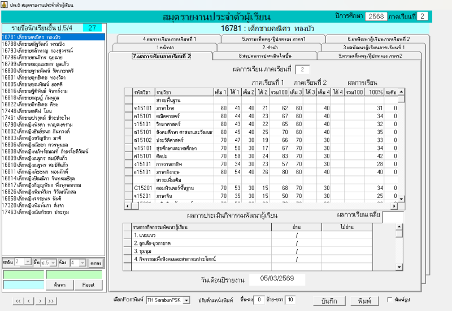
Task: Open the TH SarabunPSK font dropdown
Action: 187,300
